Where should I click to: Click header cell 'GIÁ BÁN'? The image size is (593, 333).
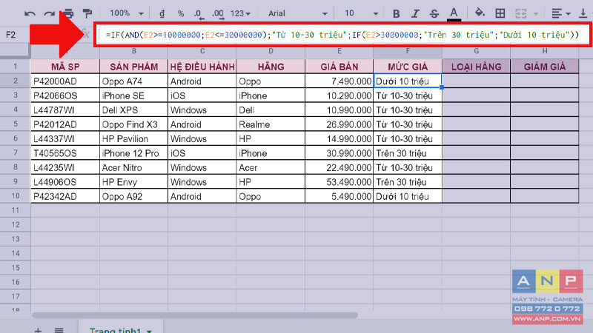coord(339,67)
